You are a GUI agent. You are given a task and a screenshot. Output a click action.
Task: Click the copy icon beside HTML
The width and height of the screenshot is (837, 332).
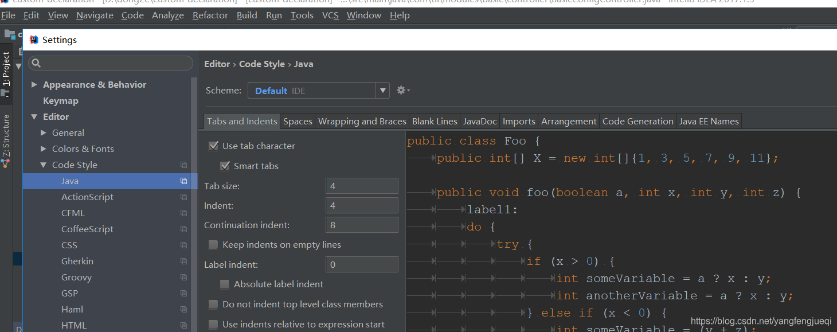pos(183,326)
